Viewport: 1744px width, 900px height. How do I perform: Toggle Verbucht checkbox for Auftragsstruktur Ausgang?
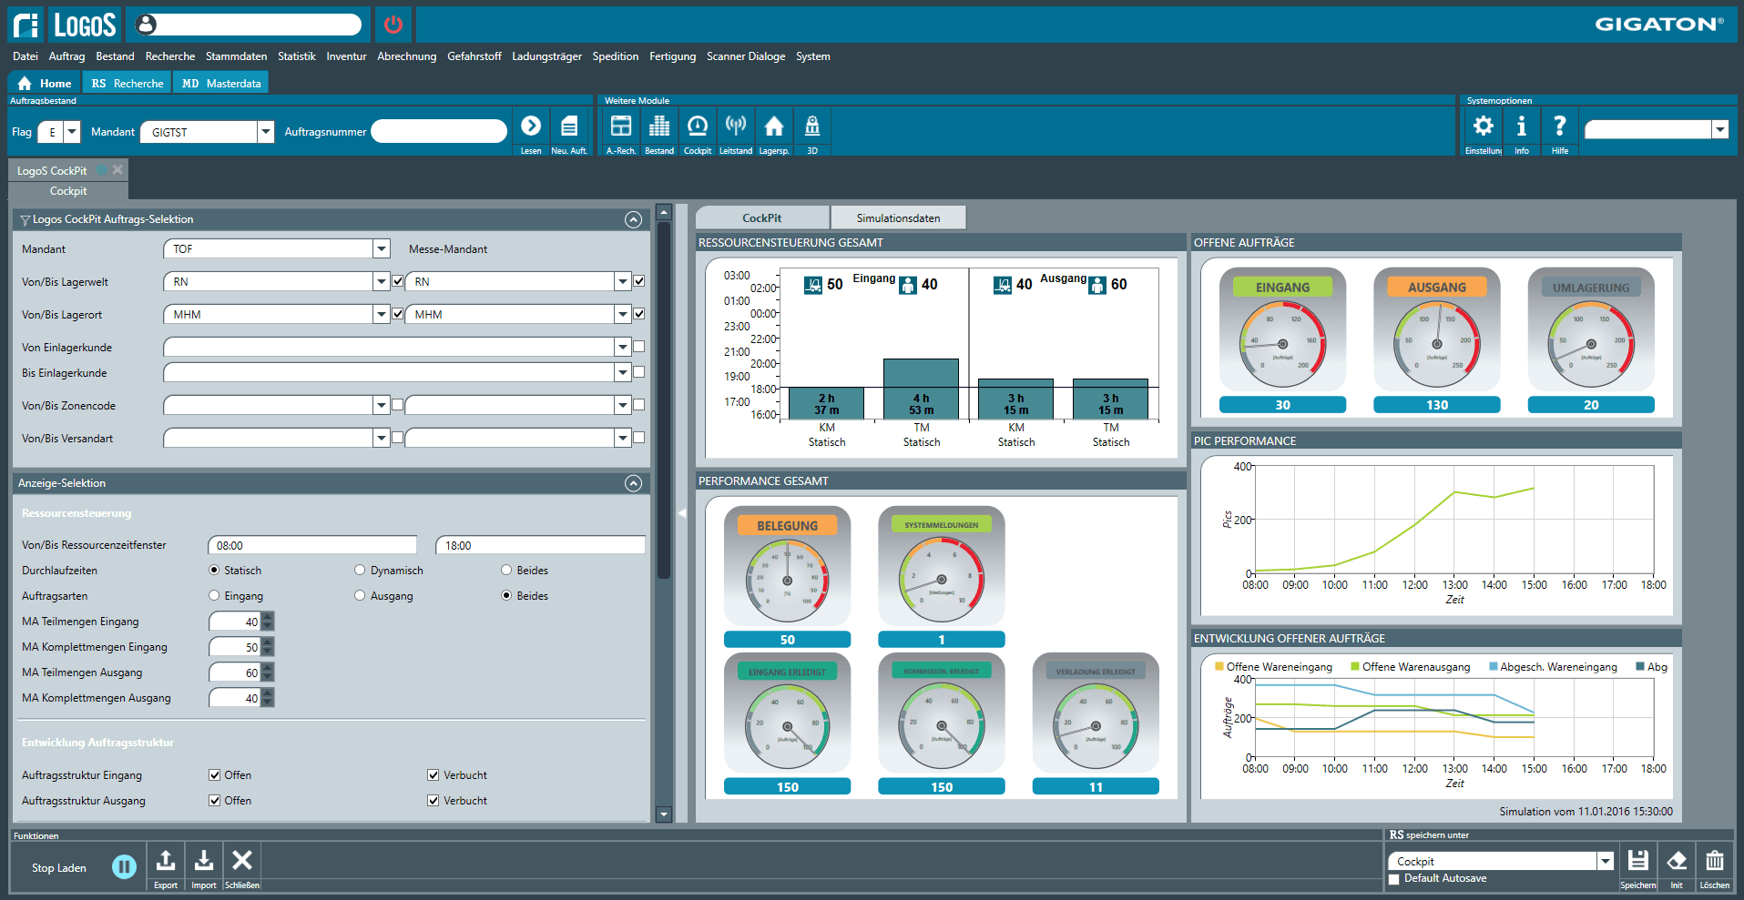pyautogui.click(x=433, y=801)
